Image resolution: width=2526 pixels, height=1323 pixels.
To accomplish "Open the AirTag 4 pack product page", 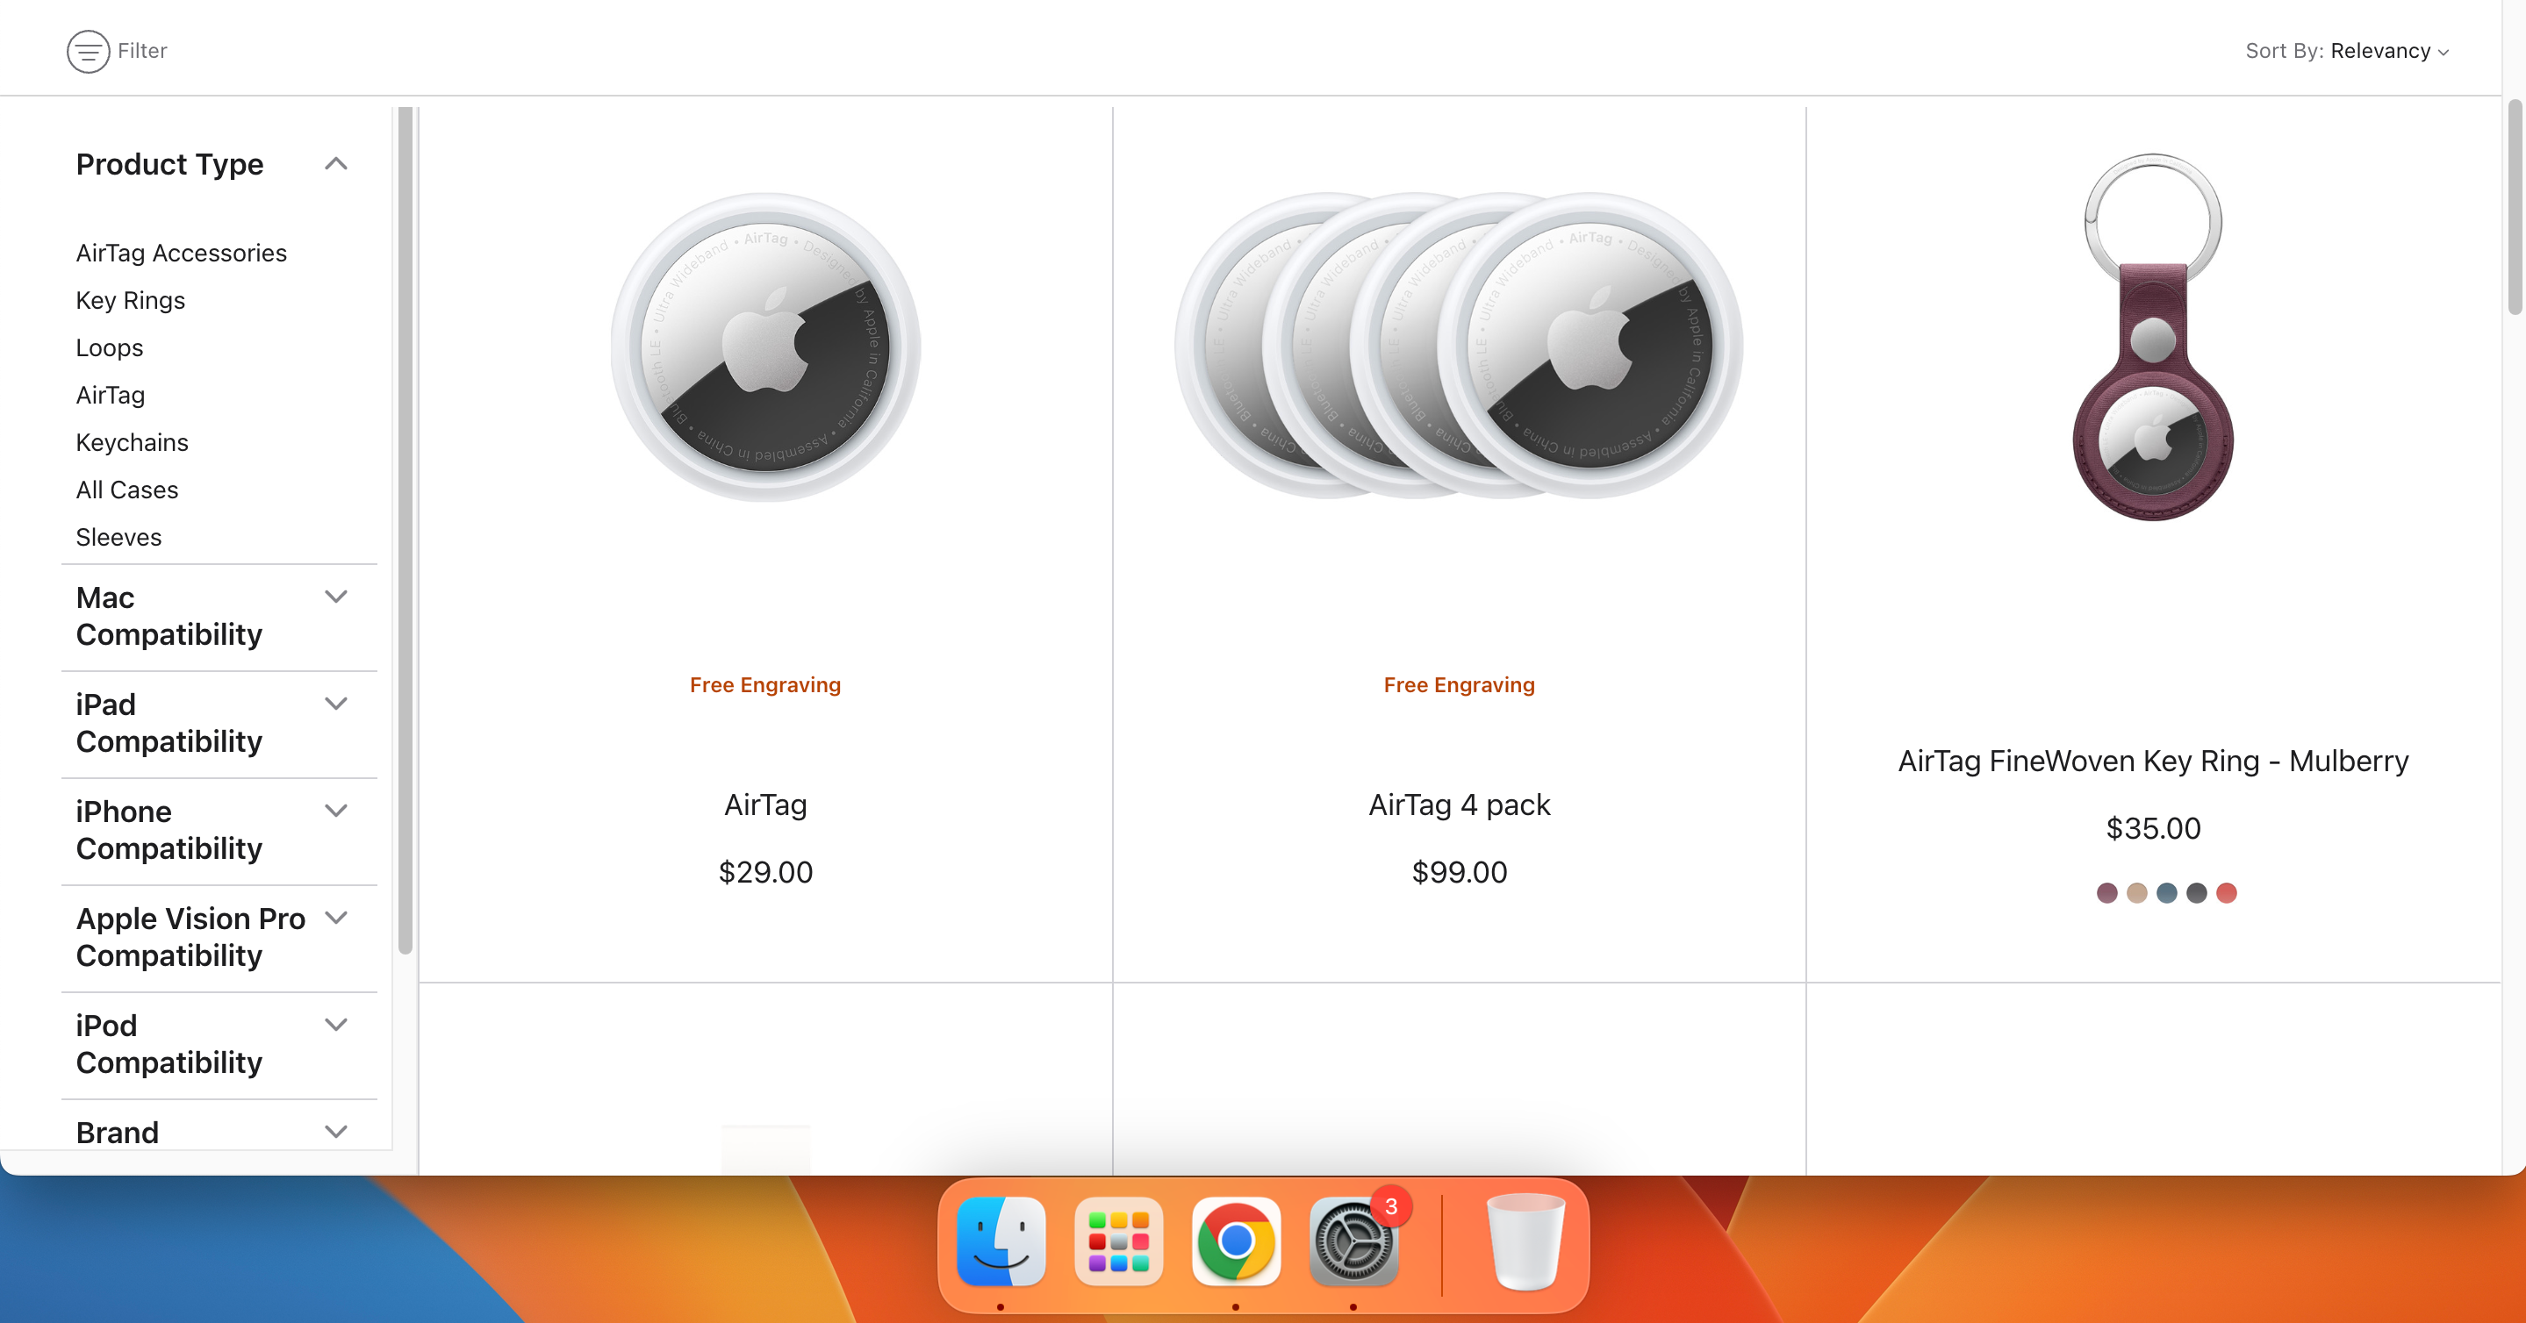I will tap(1459, 805).
